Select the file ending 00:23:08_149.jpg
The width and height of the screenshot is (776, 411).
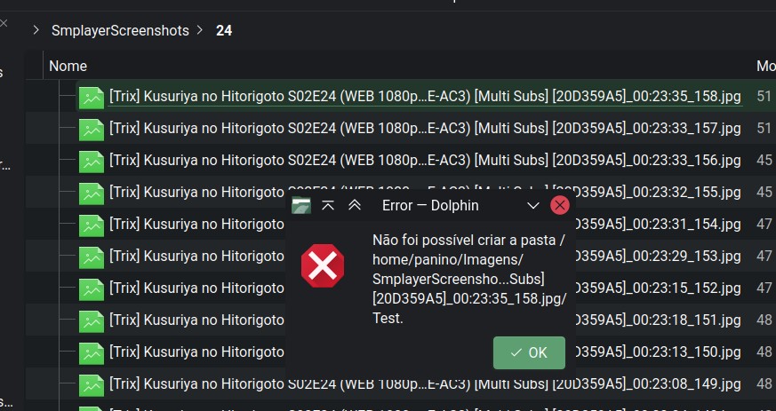(425, 383)
